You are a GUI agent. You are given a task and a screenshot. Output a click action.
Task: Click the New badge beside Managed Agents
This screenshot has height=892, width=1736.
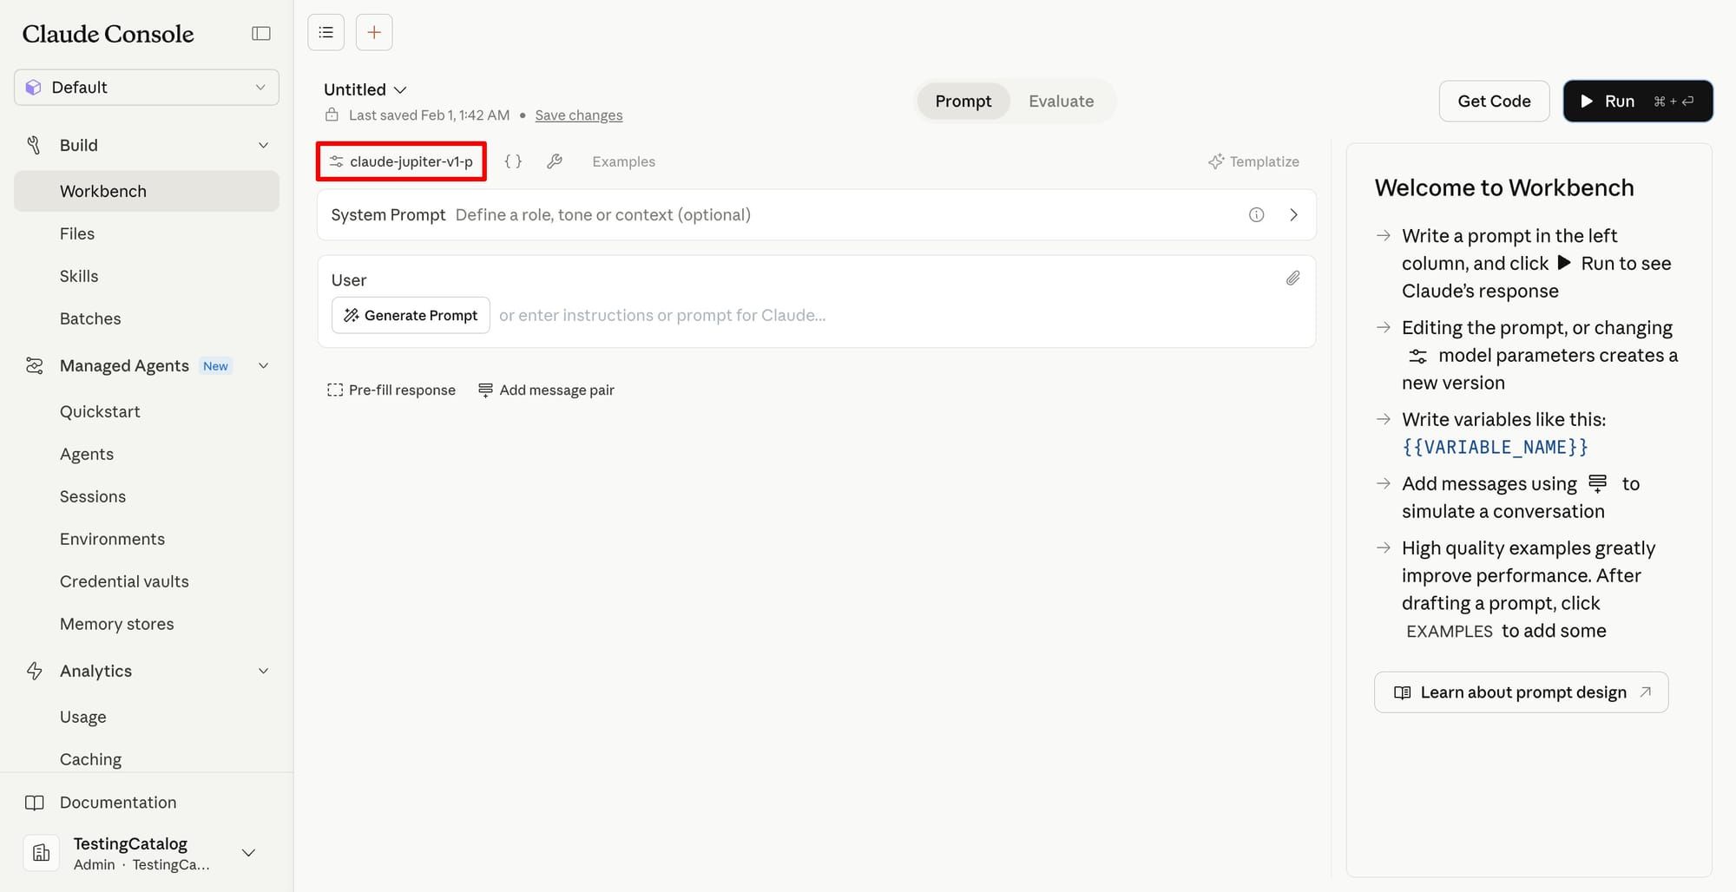pos(215,366)
